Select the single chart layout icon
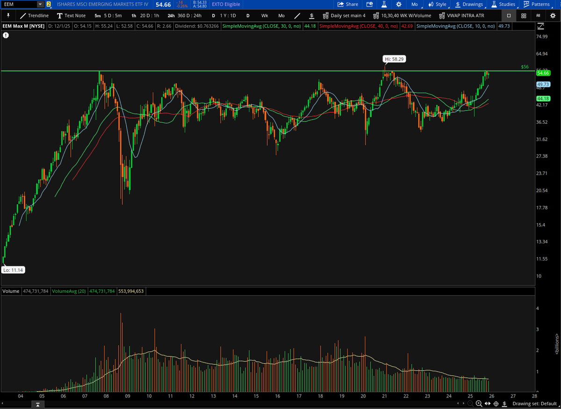The height and width of the screenshot is (409, 561). tap(509, 15)
